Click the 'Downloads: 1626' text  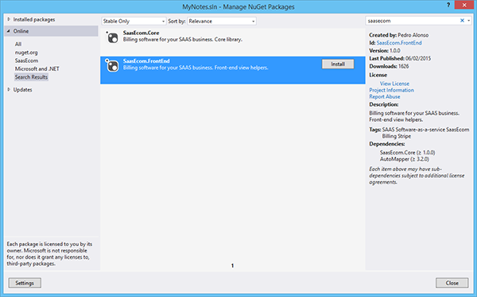click(389, 66)
